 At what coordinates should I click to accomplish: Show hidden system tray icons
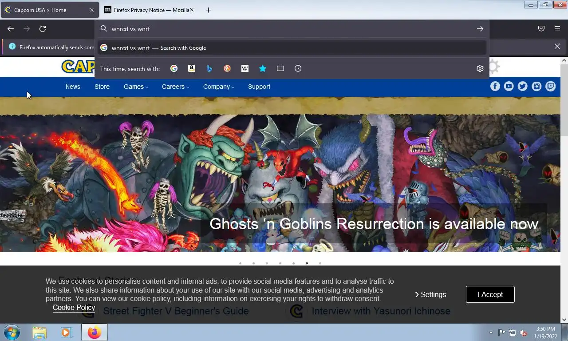click(x=491, y=333)
